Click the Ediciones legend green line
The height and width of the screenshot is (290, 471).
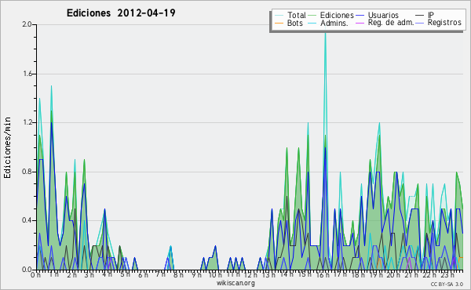click(x=312, y=16)
